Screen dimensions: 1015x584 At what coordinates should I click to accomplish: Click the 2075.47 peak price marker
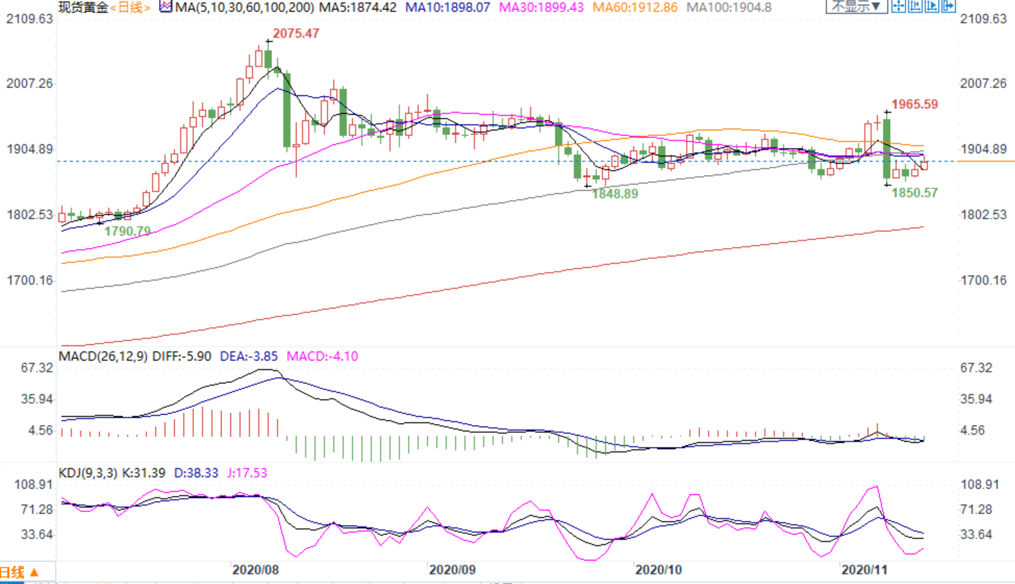click(296, 33)
